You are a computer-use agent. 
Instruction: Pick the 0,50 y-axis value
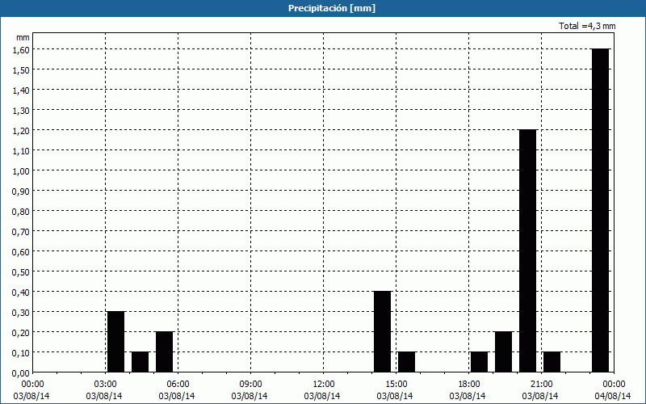pos(21,272)
